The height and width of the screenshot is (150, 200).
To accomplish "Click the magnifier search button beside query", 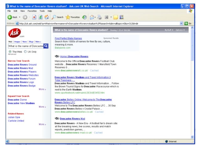I will pyautogui.click(x=46, y=46).
